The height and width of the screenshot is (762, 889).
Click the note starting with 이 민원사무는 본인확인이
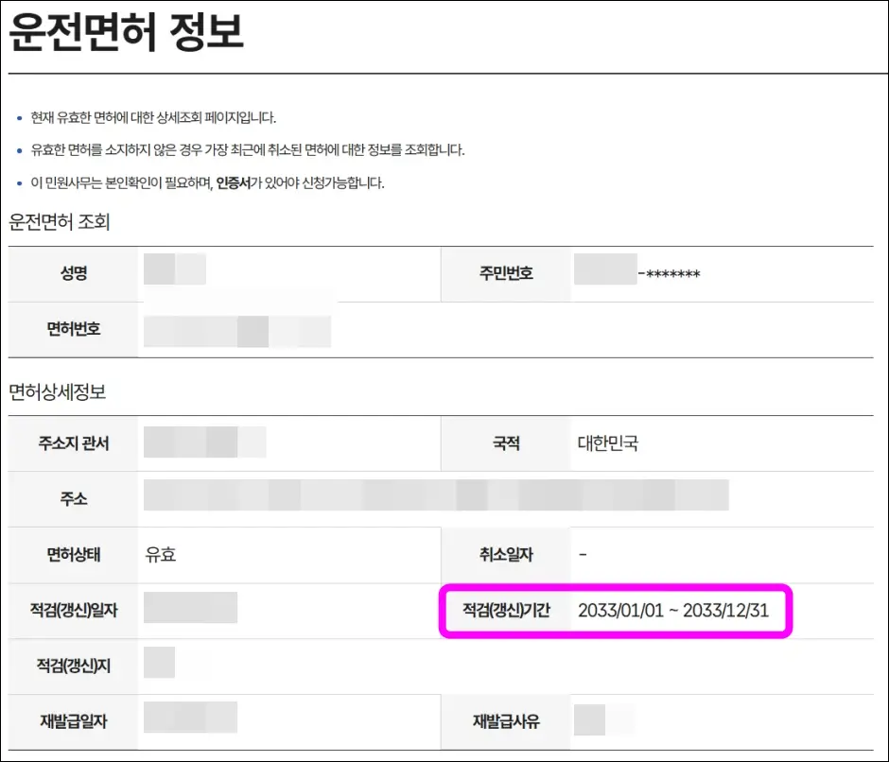(207, 182)
